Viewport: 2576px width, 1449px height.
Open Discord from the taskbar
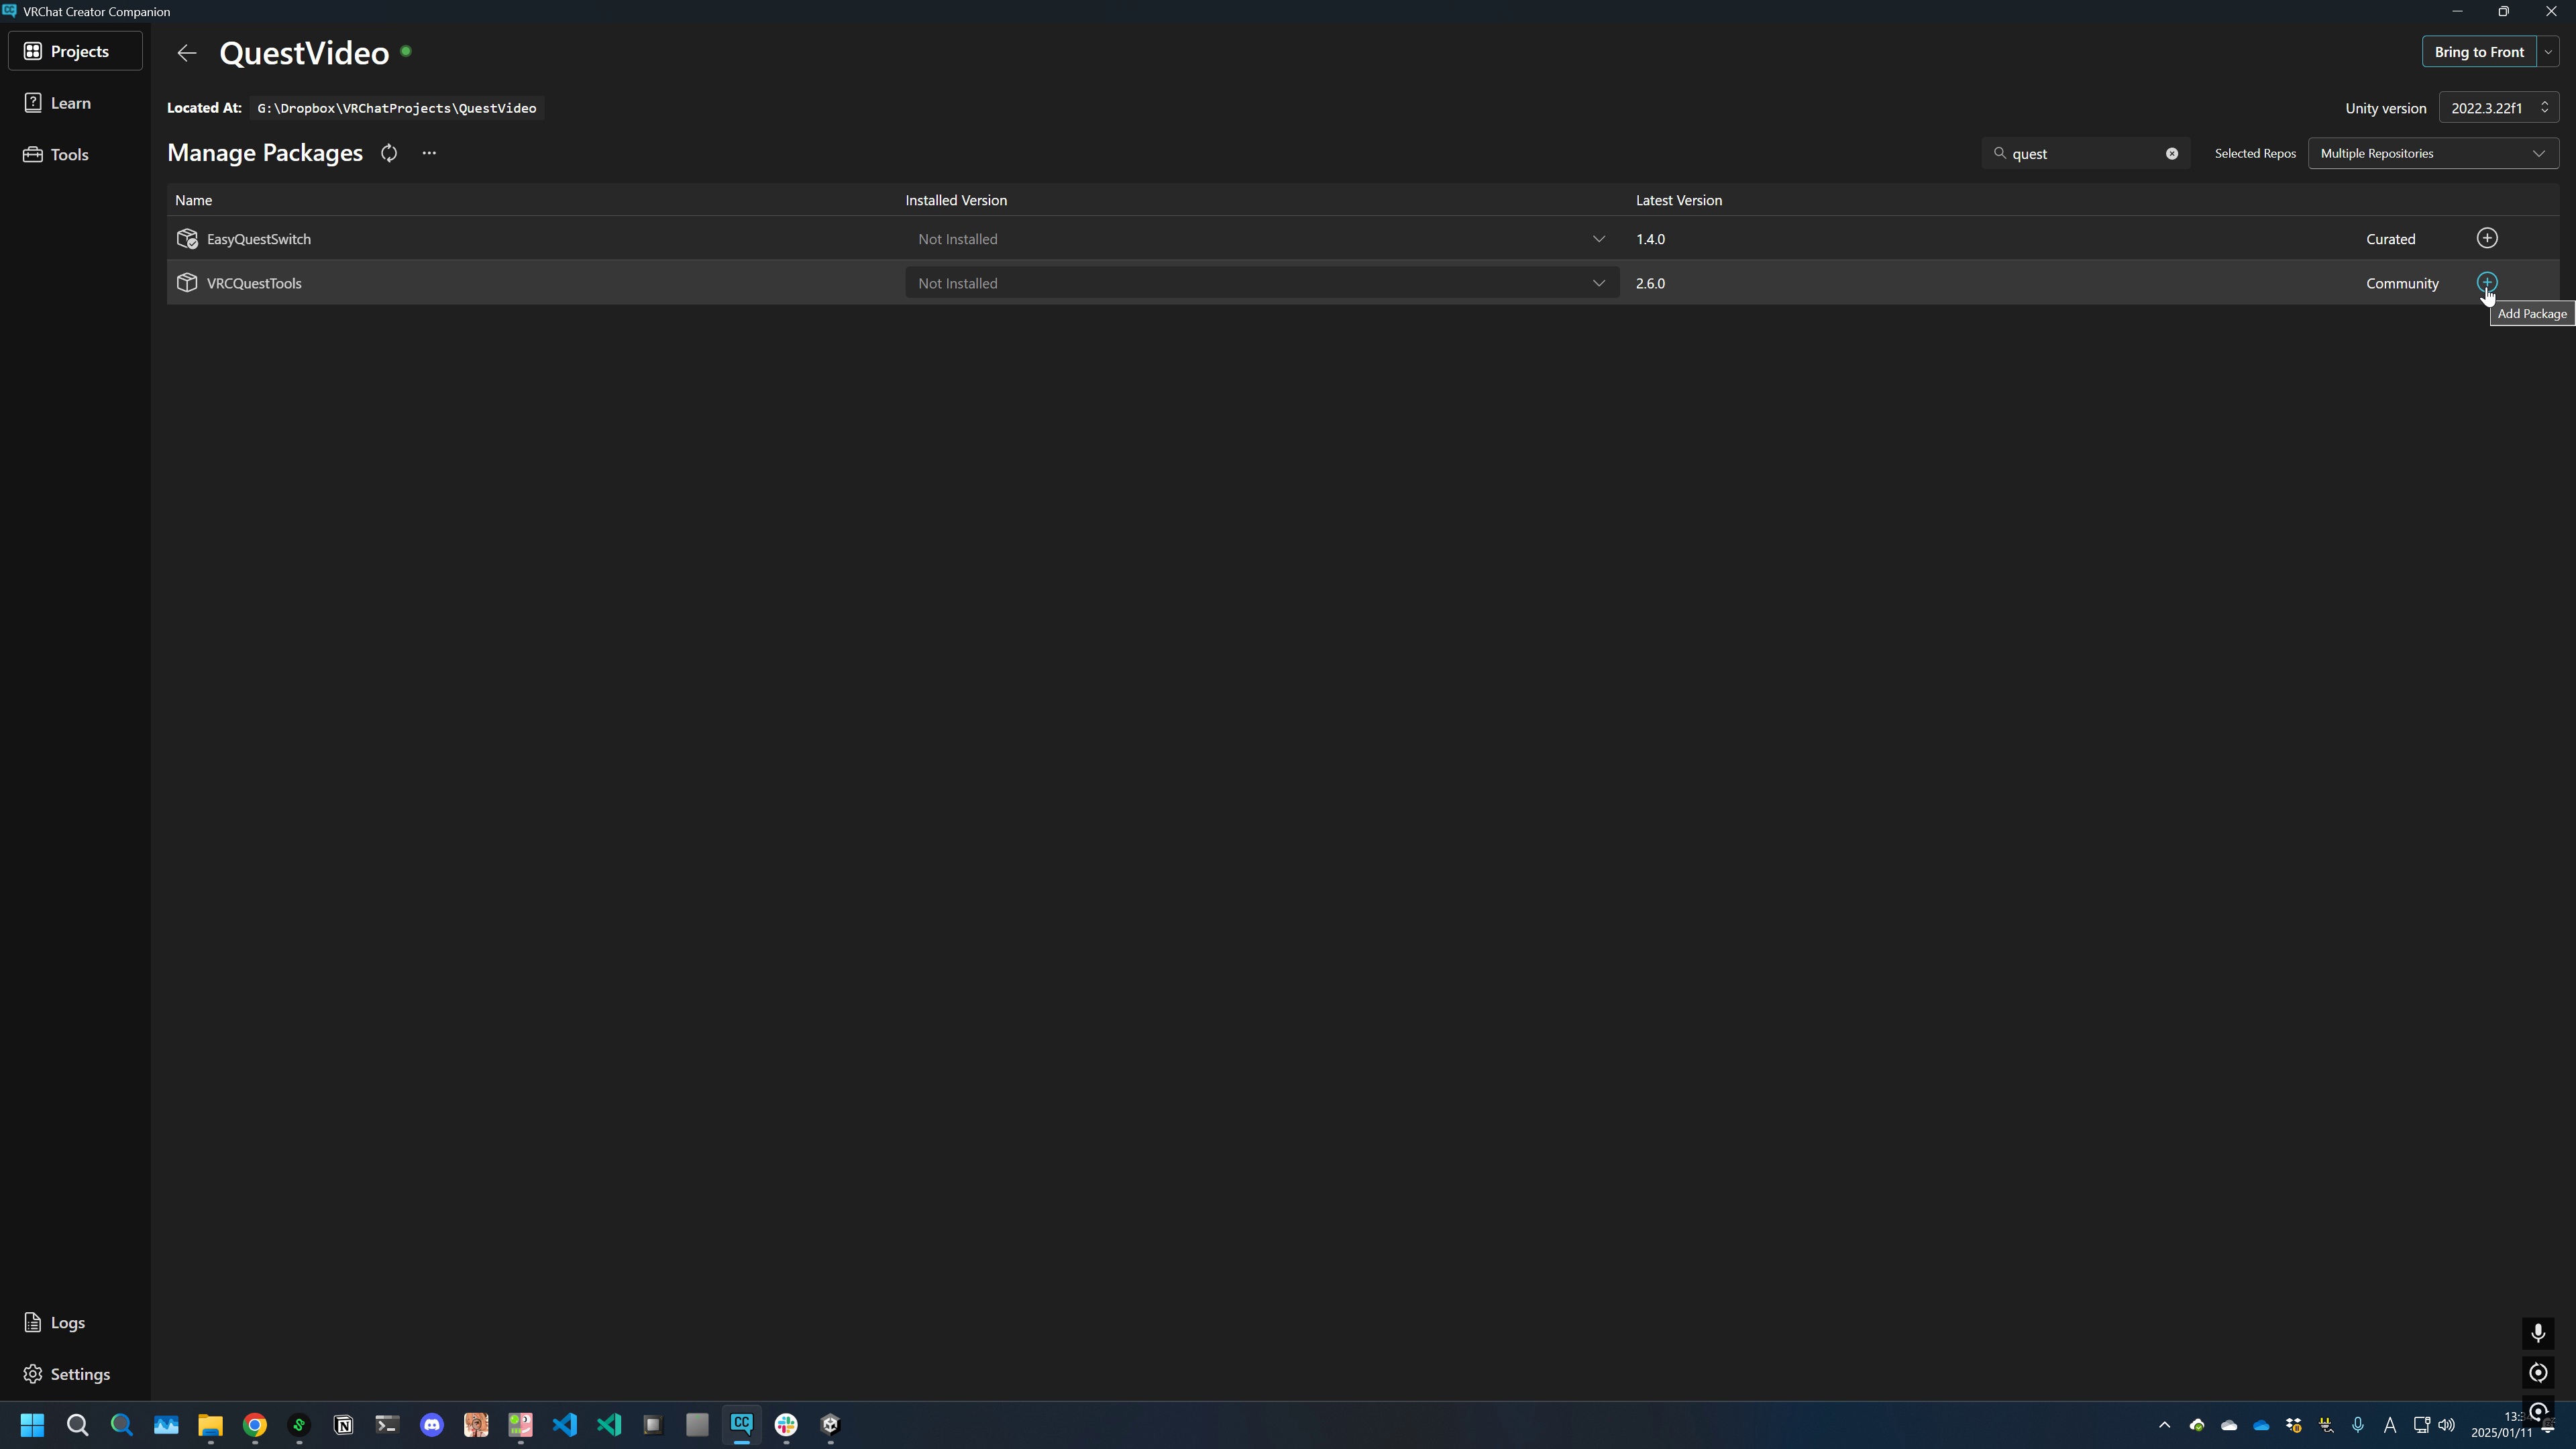point(432,1424)
